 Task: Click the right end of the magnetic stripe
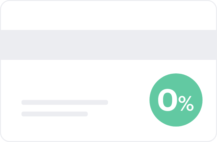(212, 45)
